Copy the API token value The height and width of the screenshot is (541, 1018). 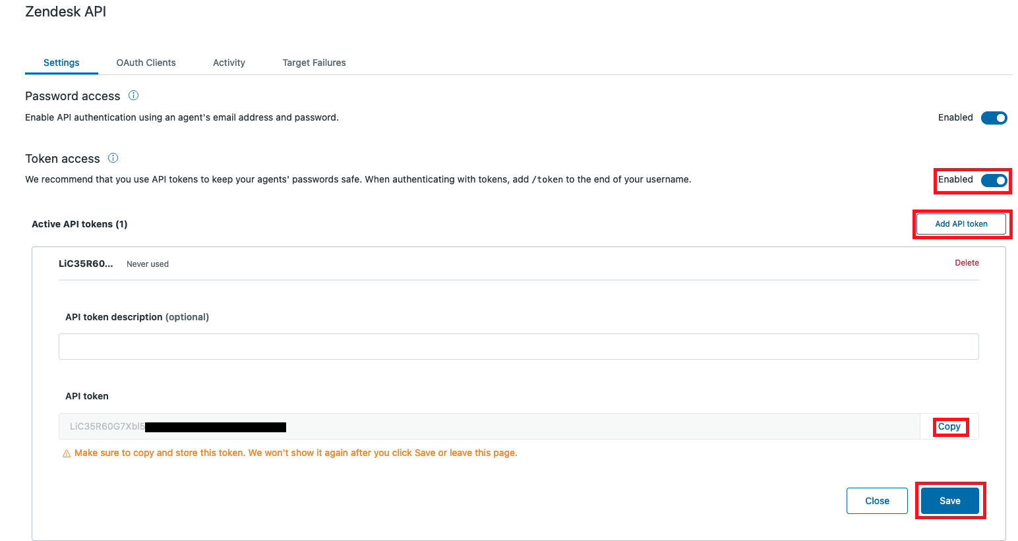point(949,426)
